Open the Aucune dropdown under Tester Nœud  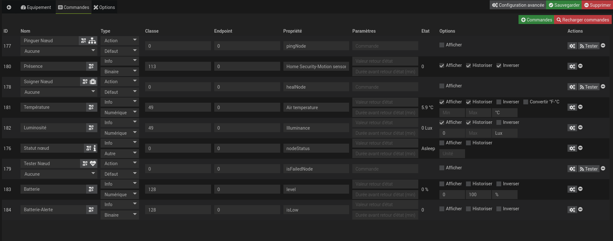point(59,174)
